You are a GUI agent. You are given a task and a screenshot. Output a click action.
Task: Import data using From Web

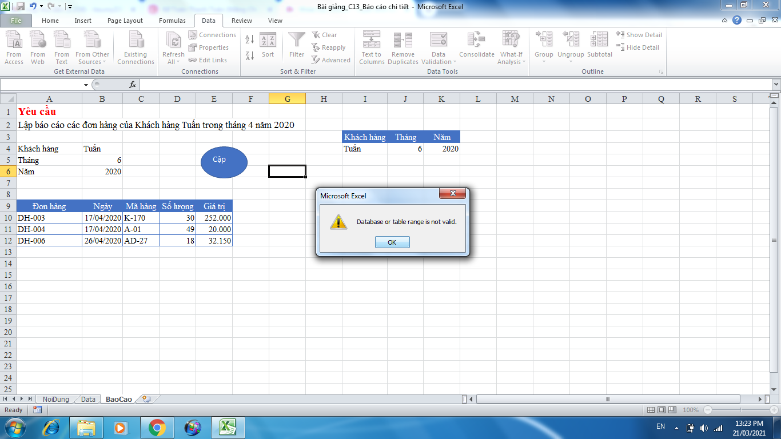click(38, 48)
